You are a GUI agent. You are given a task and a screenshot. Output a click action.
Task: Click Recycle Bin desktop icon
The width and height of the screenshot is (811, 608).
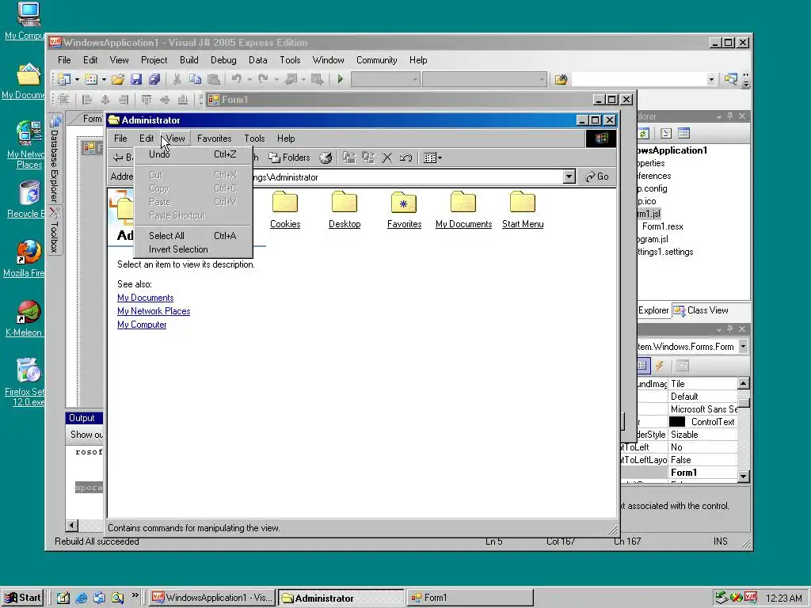coord(28,199)
